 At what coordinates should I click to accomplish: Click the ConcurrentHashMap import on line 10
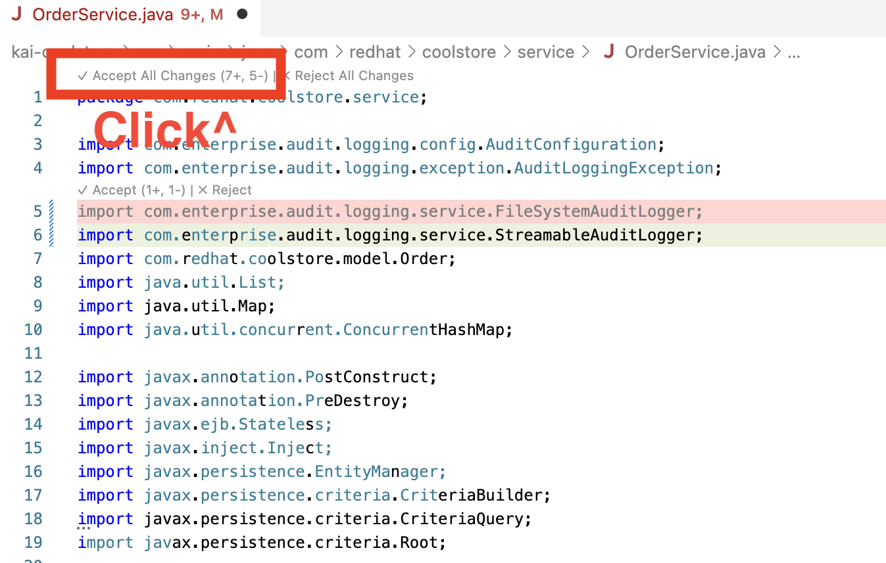click(295, 330)
